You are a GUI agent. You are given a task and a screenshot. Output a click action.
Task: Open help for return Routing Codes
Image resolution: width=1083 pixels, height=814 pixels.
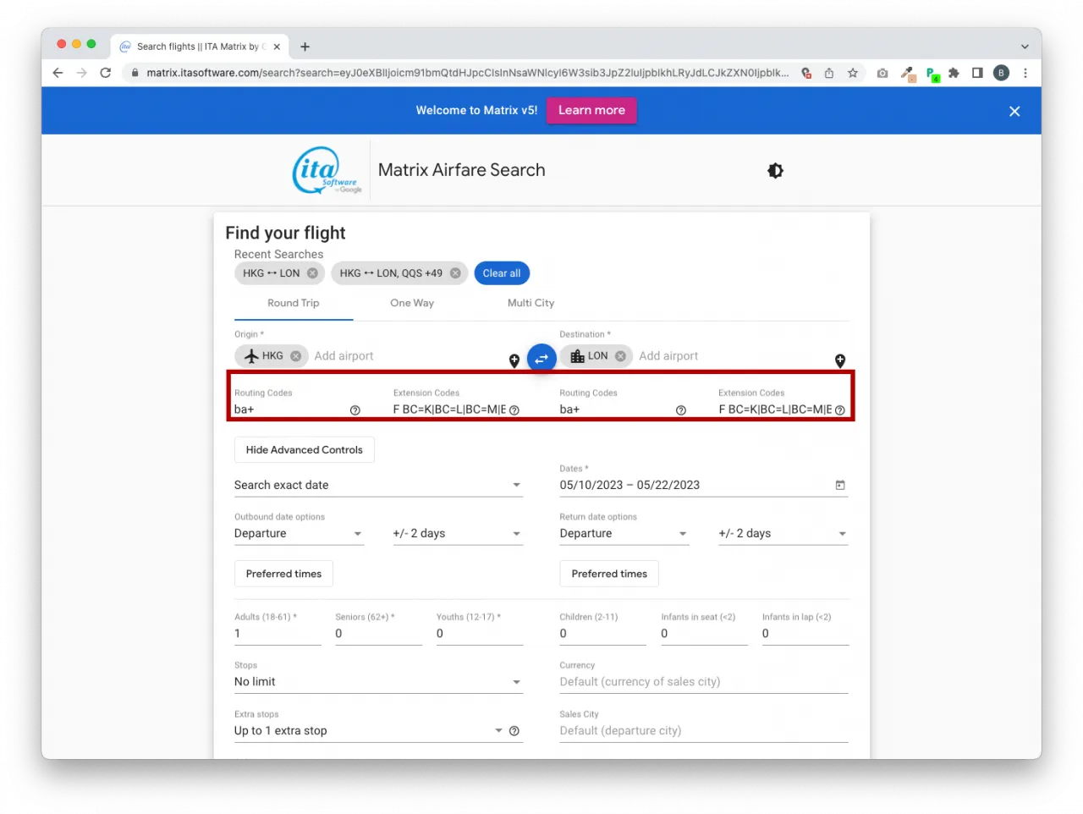[681, 410]
